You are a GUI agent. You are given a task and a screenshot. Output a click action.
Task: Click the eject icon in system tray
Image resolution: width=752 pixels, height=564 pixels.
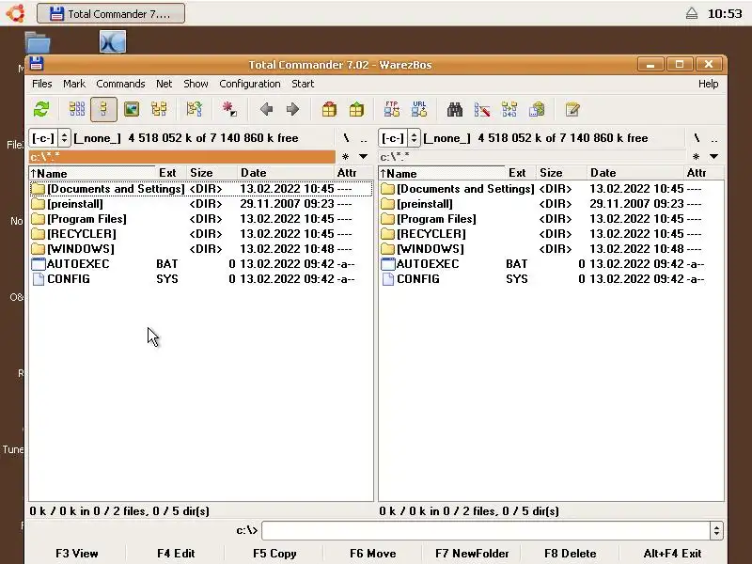point(692,13)
